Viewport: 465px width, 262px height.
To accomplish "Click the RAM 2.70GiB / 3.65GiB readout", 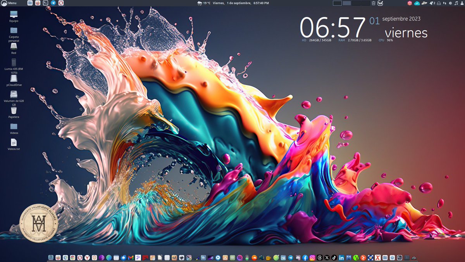I will click(x=355, y=40).
